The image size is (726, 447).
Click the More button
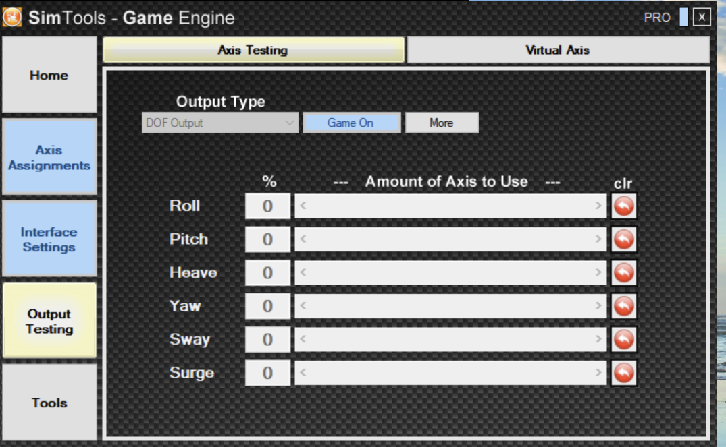441,123
